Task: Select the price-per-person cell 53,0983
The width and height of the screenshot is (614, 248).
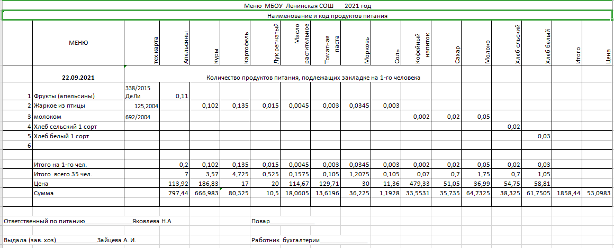Action: coord(597,194)
